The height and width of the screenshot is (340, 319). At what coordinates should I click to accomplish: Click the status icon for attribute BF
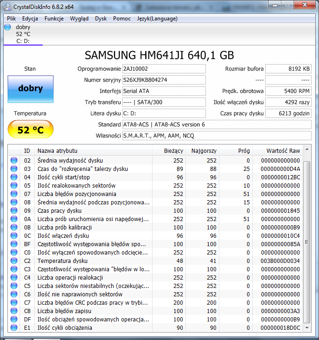[14, 244]
